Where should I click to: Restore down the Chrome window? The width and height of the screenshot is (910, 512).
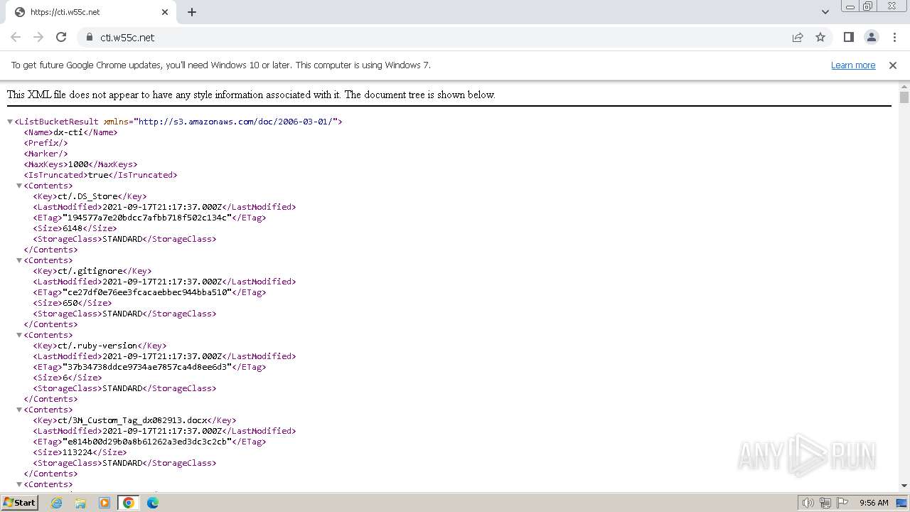click(x=868, y=6)
